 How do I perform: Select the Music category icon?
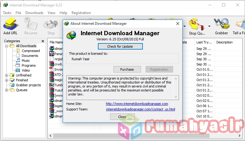coord(18,61)
